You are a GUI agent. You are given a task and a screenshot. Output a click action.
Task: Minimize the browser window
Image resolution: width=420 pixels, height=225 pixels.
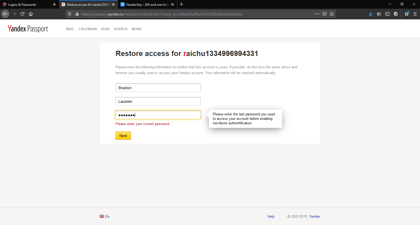pos(390,4)
